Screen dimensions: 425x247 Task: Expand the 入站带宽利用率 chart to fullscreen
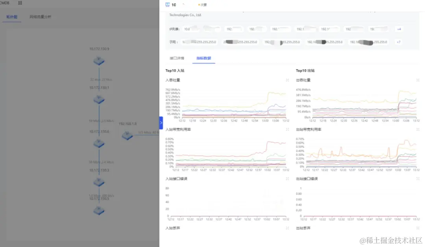[x=287, y=129]
